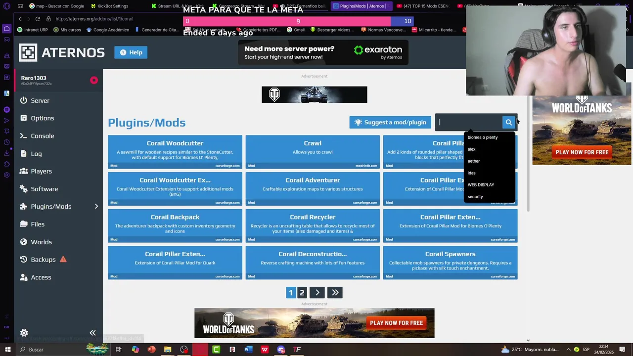The image size is (633, 356).
Task: Open the Corail Recycler mod card
Action: [x=313, y=225]
